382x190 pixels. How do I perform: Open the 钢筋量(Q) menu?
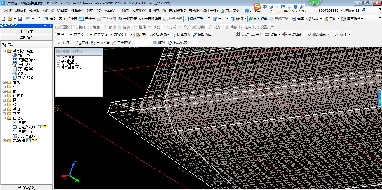[94, 11]
